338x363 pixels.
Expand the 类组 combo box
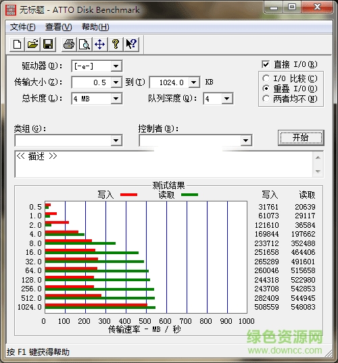click(116, 141)
